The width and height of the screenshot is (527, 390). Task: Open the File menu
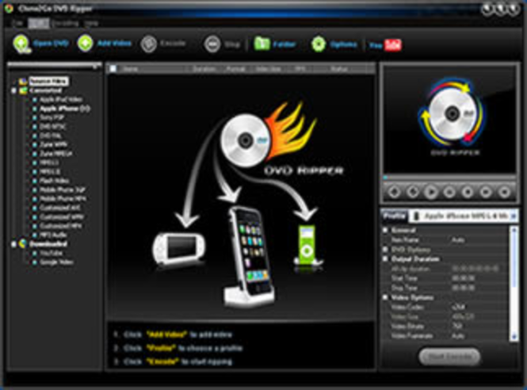click(x=17, y=23)
